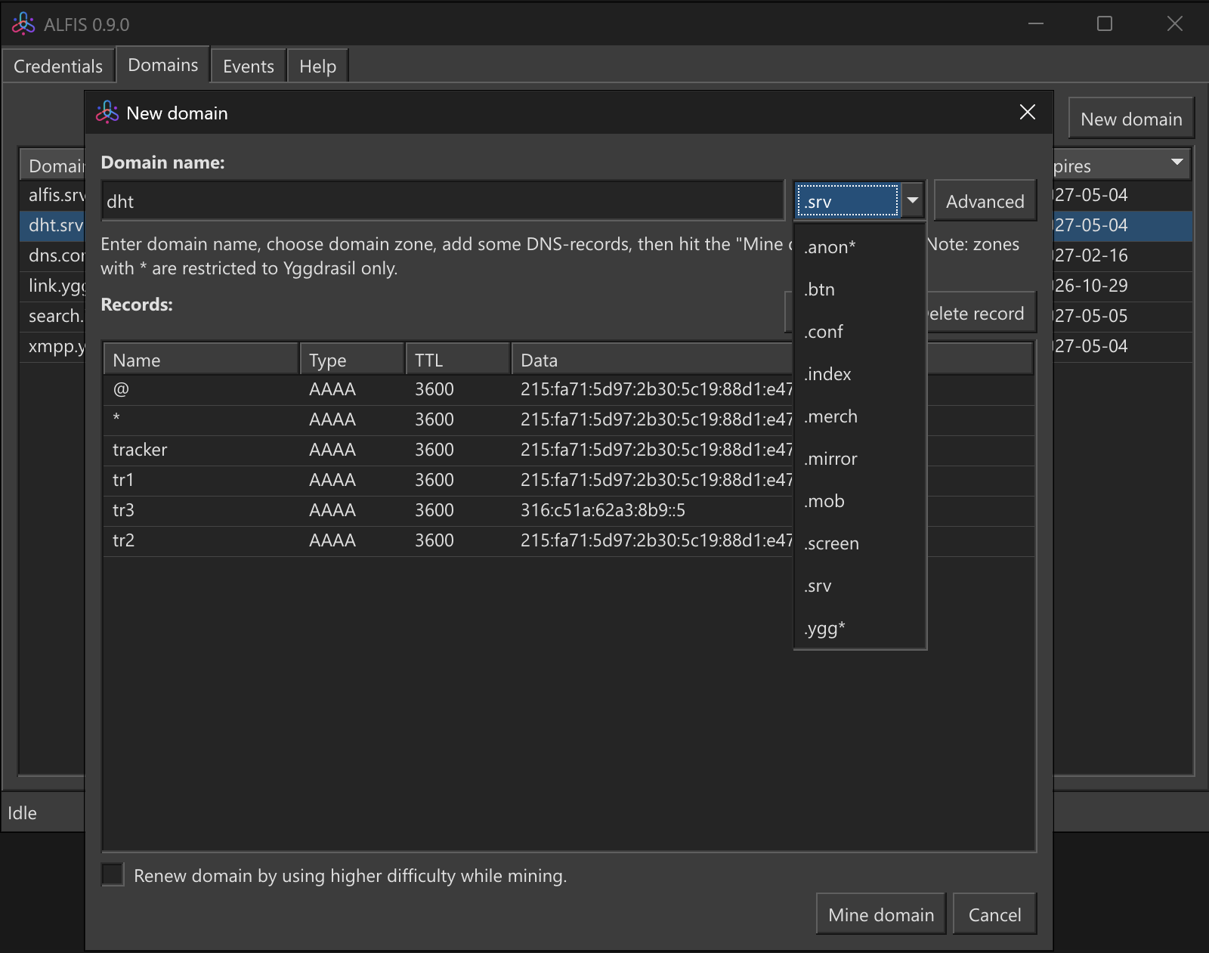Screen dimensions: 1209x953
Task: Click the Advanced button
Action: pos(985,201)
